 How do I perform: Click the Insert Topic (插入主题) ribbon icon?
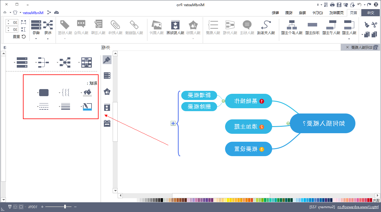349,24
